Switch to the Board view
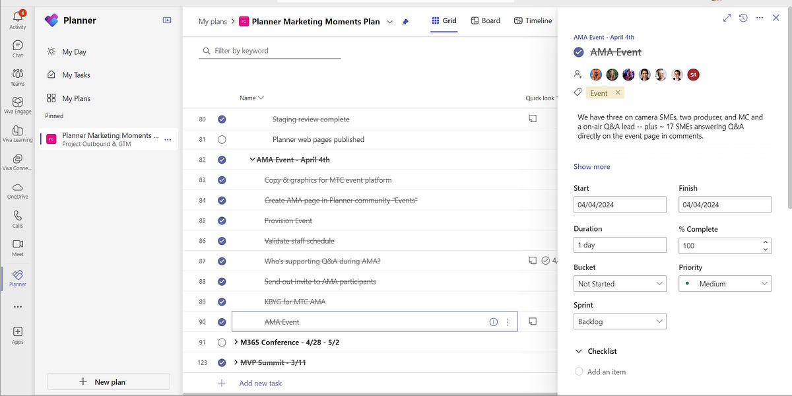 (485, 20)
